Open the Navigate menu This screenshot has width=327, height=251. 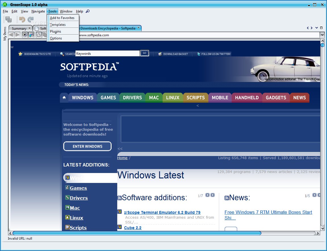38,11
